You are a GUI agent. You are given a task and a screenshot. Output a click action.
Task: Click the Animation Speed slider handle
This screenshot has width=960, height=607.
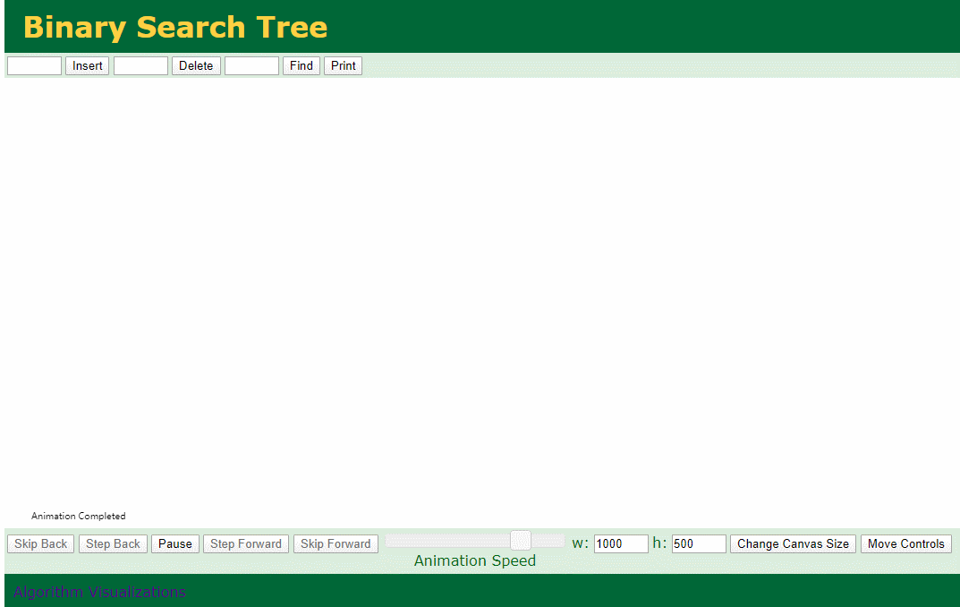coord(521,540)
